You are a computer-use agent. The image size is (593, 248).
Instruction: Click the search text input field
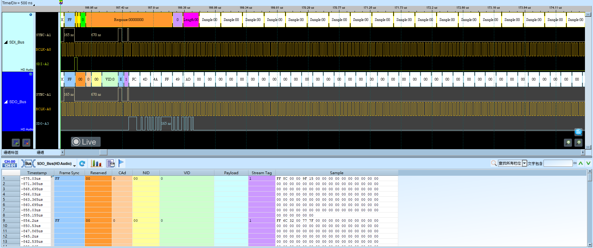558,163
